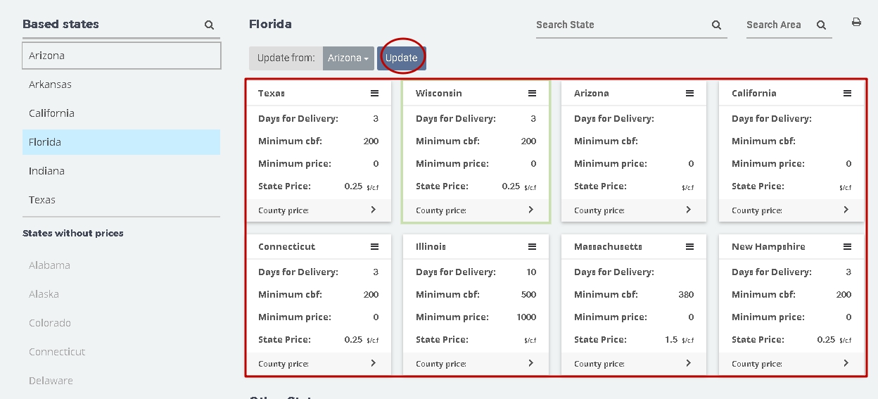
Task: Click the print icon
Action: click(856, 23)
